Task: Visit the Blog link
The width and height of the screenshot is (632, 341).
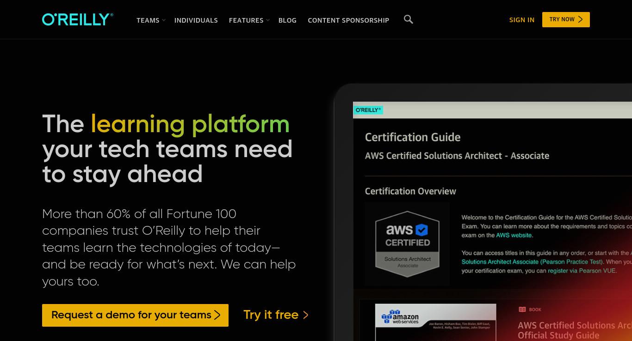Action: [287, 20]
